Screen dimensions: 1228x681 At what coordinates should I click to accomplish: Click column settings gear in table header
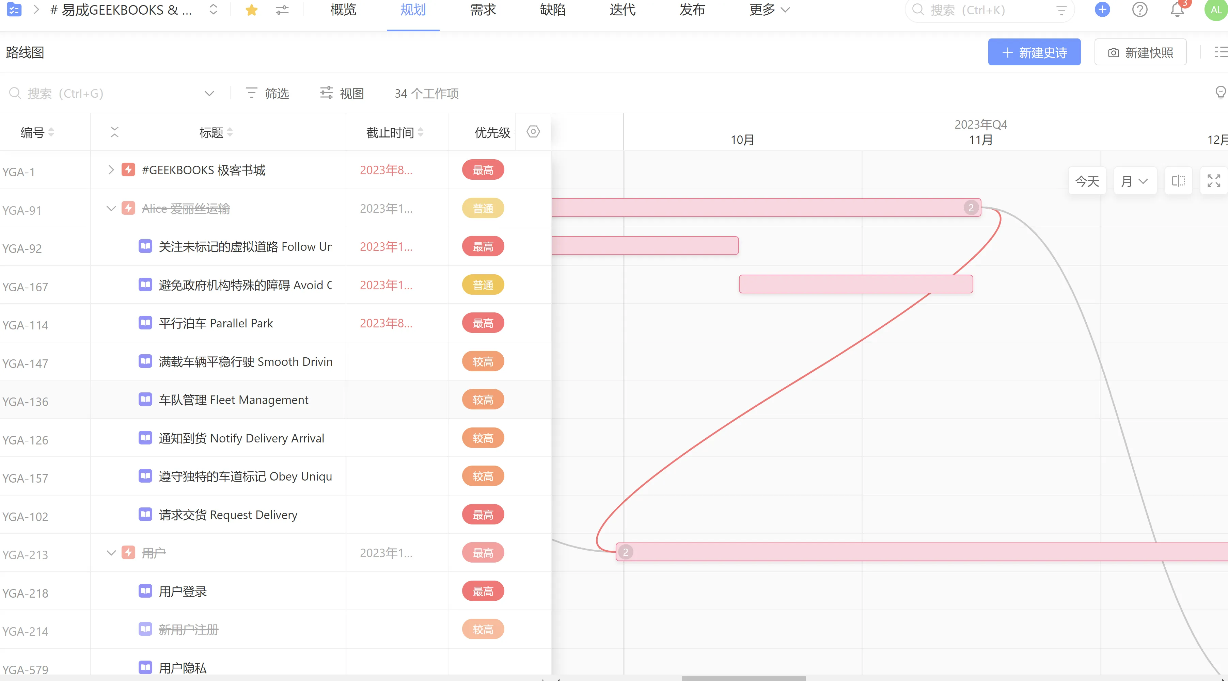pyautogui.click(x=533, y=131)
